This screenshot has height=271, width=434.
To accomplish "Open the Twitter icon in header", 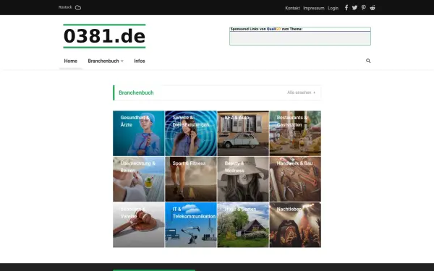I will point(354,7).
